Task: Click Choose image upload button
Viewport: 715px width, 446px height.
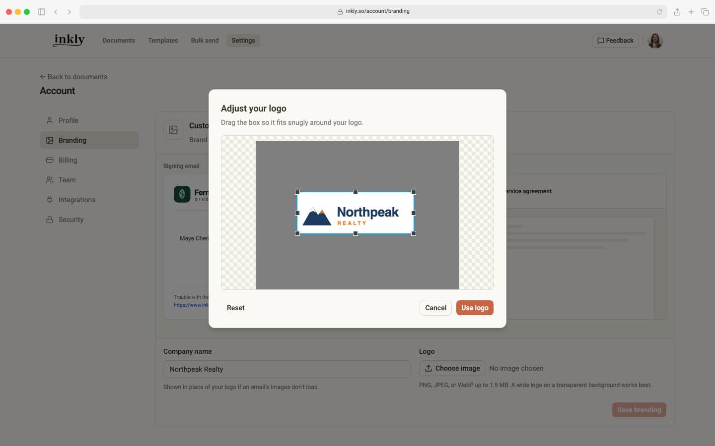Action: point(452,368)
